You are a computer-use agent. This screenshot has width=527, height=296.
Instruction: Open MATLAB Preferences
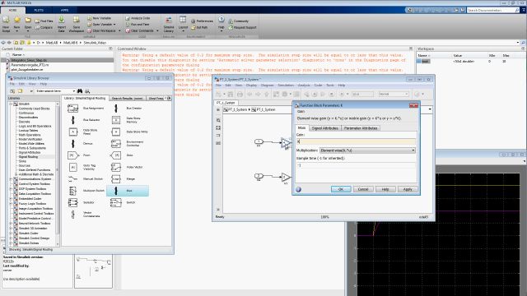(x=202, y=21)
